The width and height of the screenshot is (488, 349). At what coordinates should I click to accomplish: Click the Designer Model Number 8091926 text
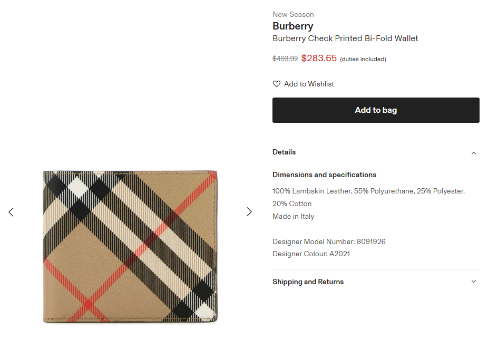(329, 241)
